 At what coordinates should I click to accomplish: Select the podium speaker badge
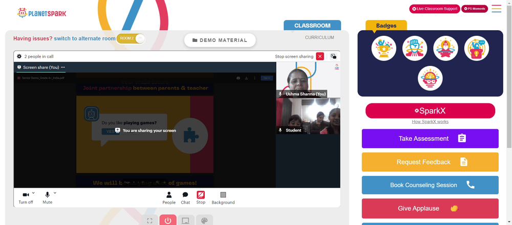pyautogui.click(x=476, y=48)
